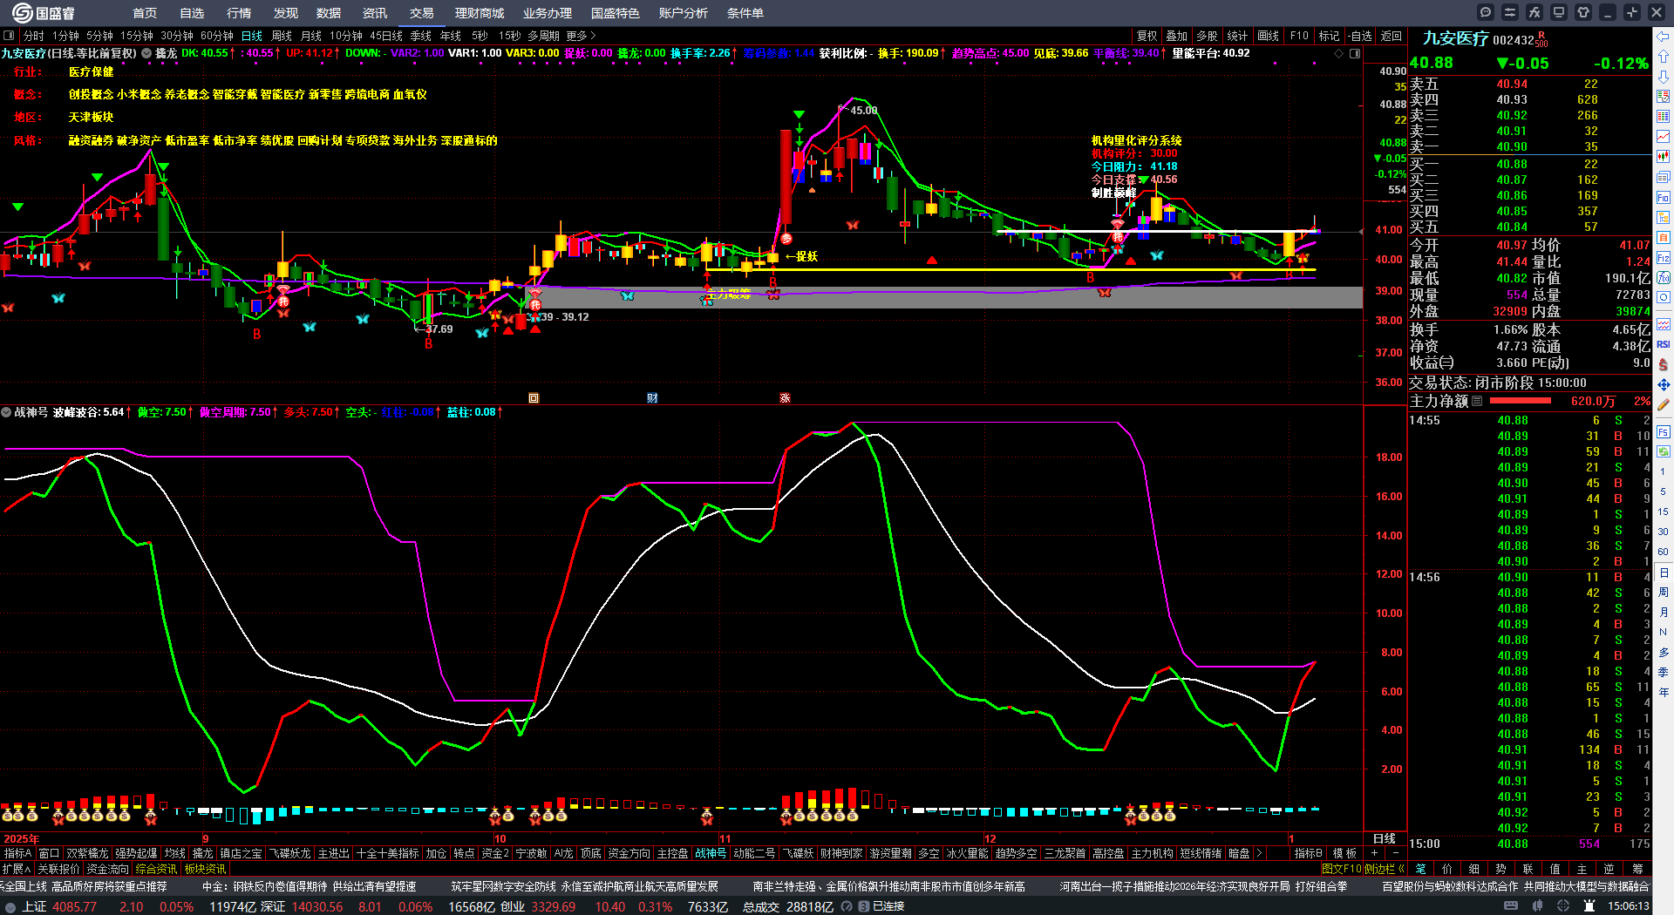This screenshot has height=915, width=1674.
Task: Toggle the 复权 price adjustment option
Action: click(1147, 36)
